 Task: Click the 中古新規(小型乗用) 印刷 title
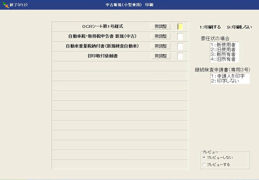[129, 5]
